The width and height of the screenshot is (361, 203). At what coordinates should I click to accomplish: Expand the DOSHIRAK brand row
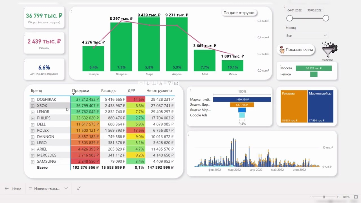point(33,100)
